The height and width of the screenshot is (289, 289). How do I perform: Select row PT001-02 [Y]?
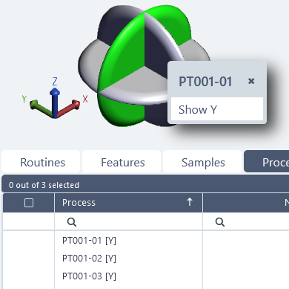click(89, 259)
